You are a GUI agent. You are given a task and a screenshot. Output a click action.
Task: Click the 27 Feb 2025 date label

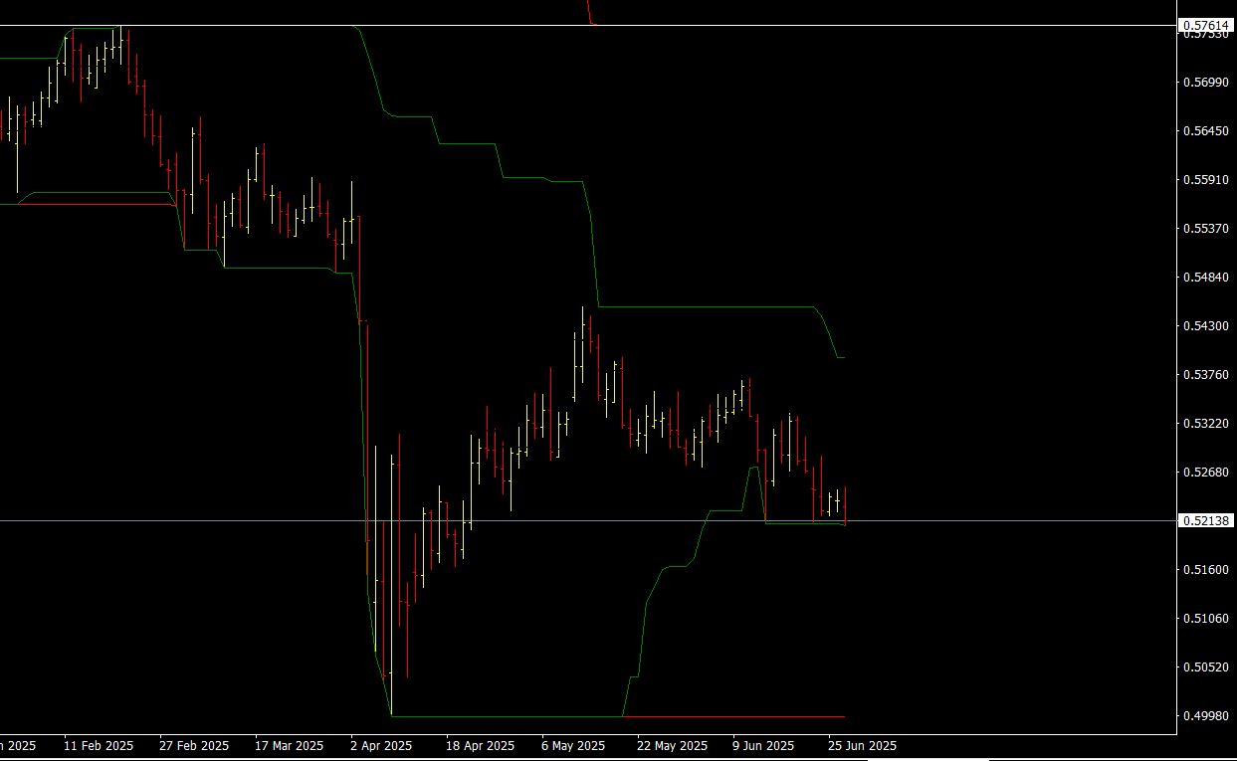(x=194, y=745)
